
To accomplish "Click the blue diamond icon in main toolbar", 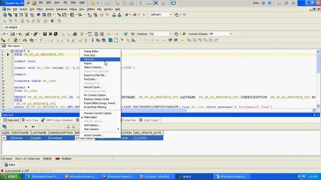I will pos(39,14).
